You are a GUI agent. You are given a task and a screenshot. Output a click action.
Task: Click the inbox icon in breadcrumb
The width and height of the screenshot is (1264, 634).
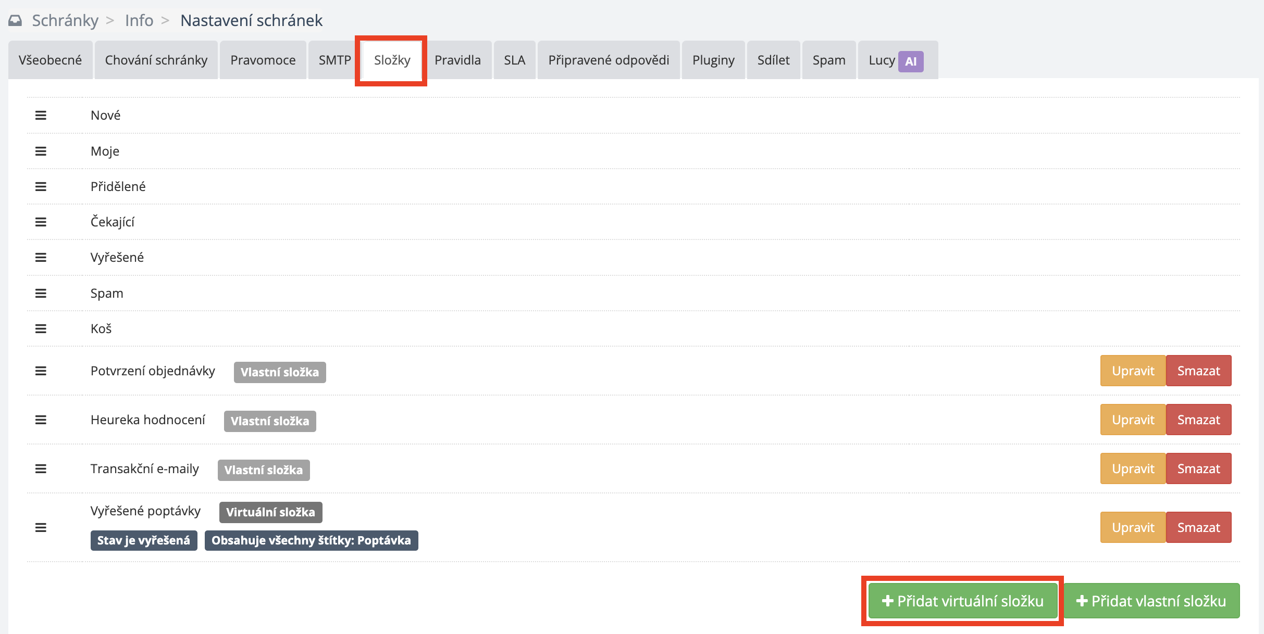pos(16,20)
